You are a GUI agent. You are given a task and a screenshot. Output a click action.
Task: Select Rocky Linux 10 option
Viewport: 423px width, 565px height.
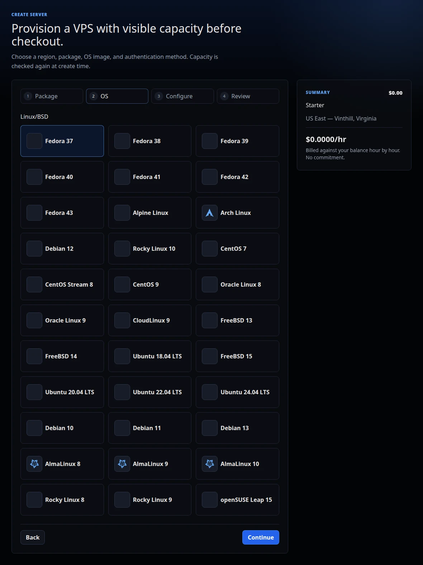150,249
